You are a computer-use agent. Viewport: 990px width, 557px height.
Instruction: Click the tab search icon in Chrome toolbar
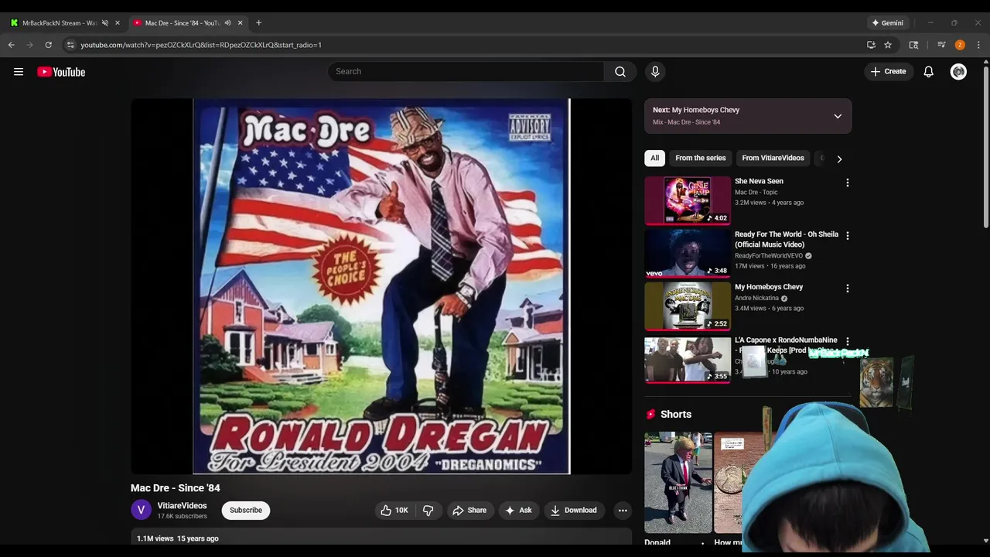tap(913, 45)
